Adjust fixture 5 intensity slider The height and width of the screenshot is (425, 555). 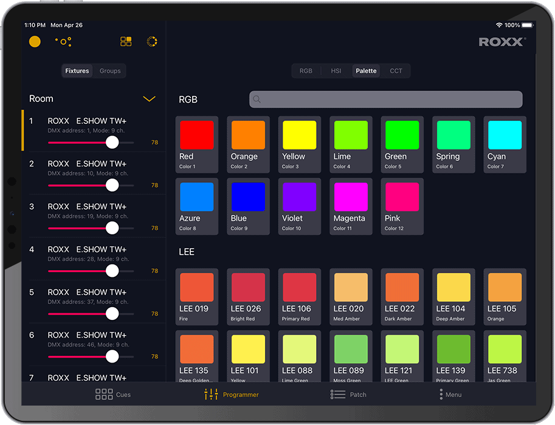(112, 314)
